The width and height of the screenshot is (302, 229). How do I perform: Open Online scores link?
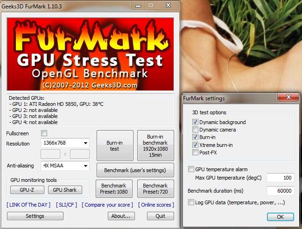(156, 205)
